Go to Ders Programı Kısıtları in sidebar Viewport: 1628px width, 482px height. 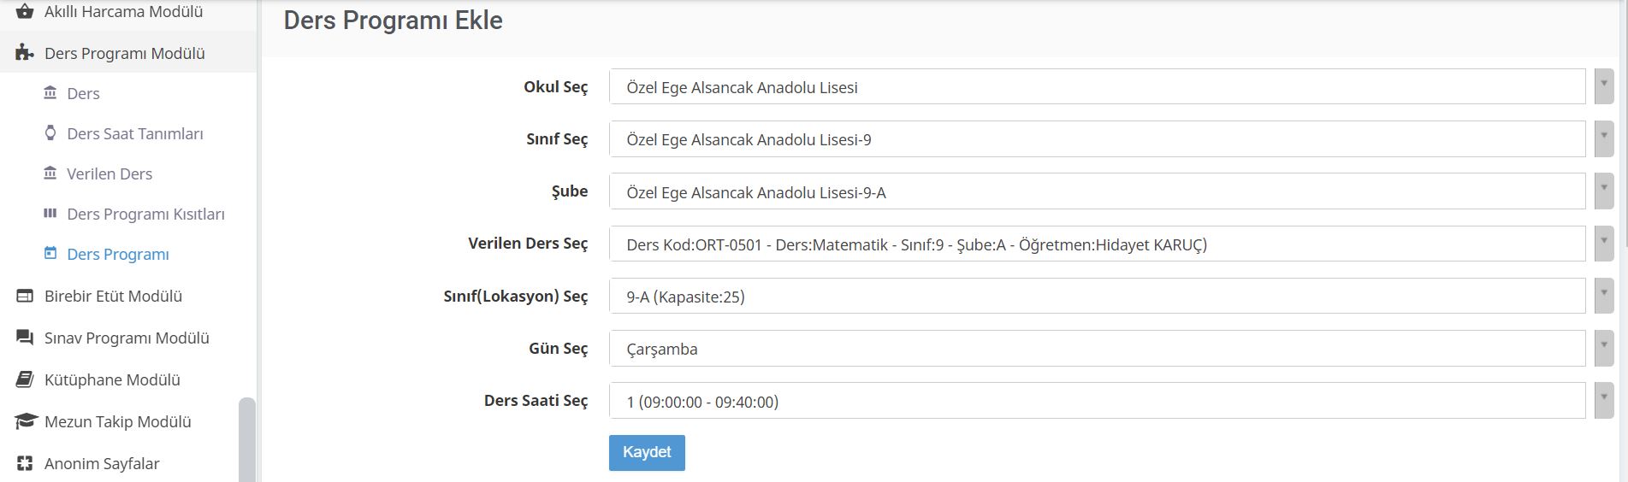pos(145,214)
